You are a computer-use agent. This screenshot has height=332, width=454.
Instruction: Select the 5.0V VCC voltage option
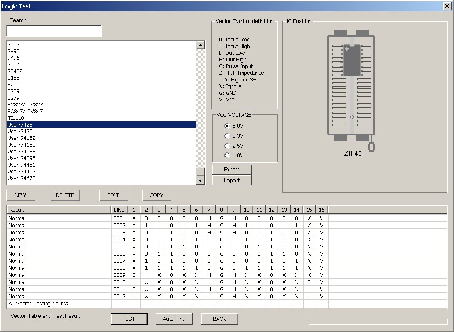click(227, 126)
